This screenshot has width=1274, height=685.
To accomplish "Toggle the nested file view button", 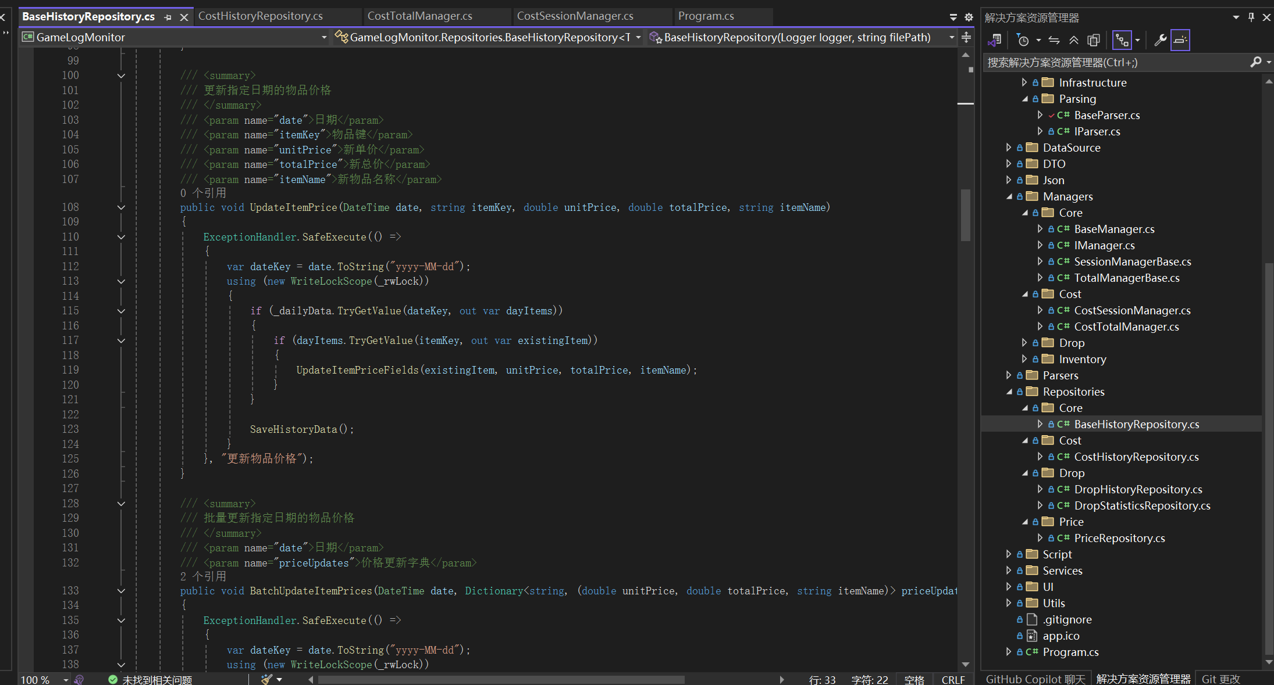I will point(1122,40).
